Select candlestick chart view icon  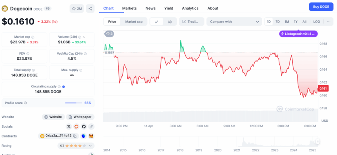pyautogui.click(x=170, y=21)
